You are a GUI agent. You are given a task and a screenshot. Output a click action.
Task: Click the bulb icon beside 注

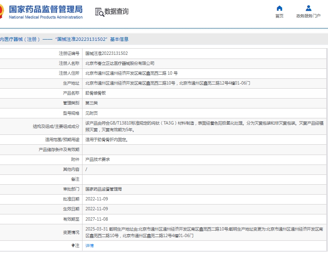pos(73,245)
